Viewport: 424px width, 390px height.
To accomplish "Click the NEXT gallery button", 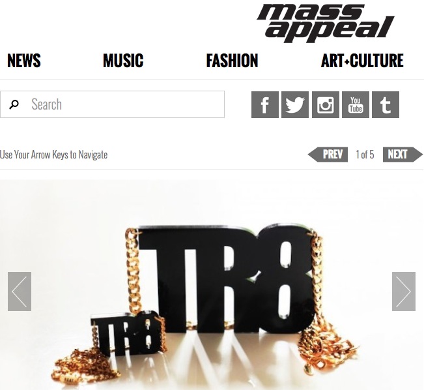I will click(x=403, y=155).
